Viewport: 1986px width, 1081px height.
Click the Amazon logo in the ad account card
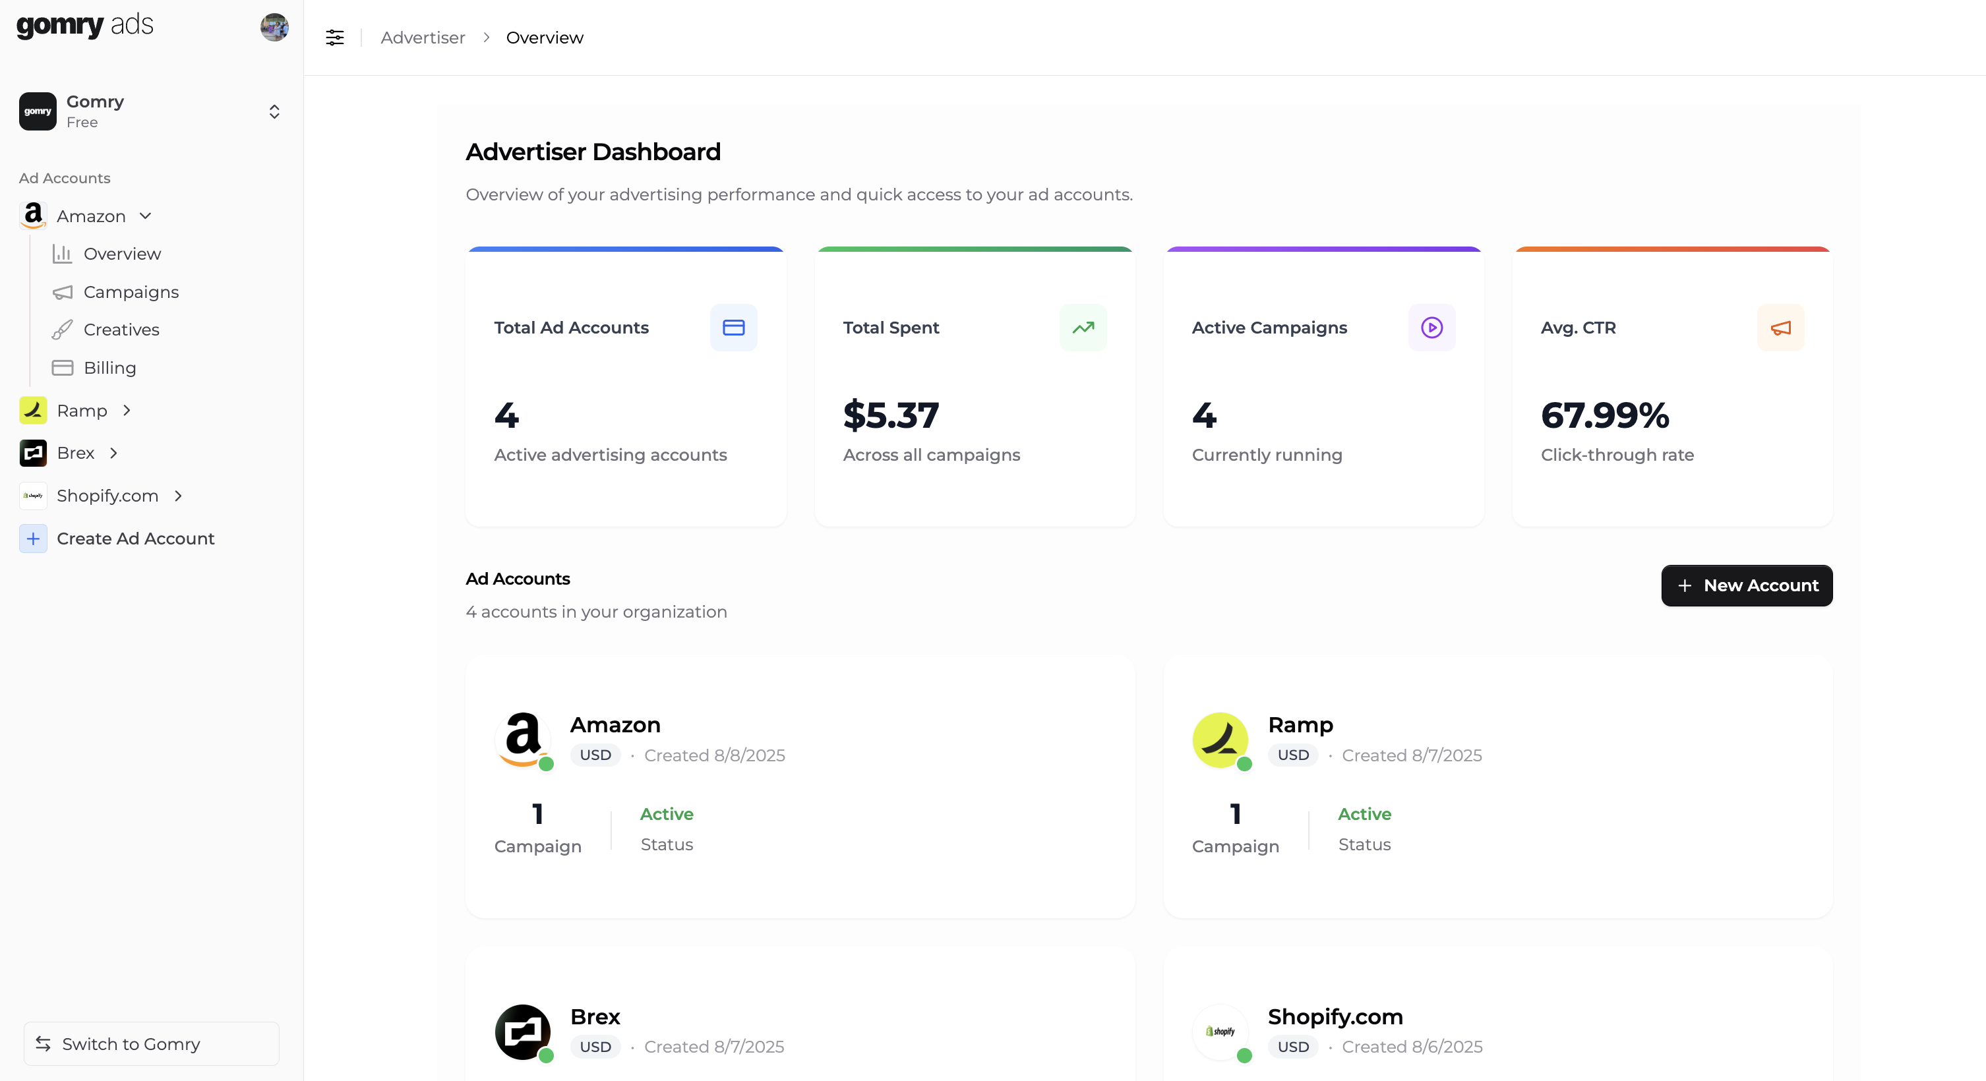(x=523, y=738)
